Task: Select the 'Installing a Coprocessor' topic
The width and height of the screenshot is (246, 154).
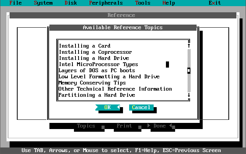Action: click(x=123, y=52)
